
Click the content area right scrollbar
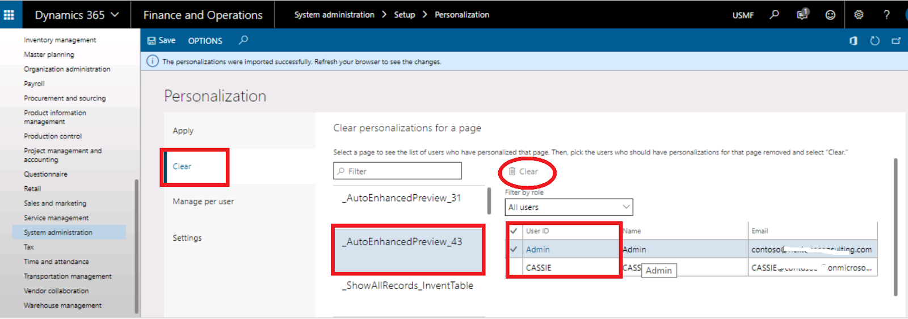click(896, 227)
